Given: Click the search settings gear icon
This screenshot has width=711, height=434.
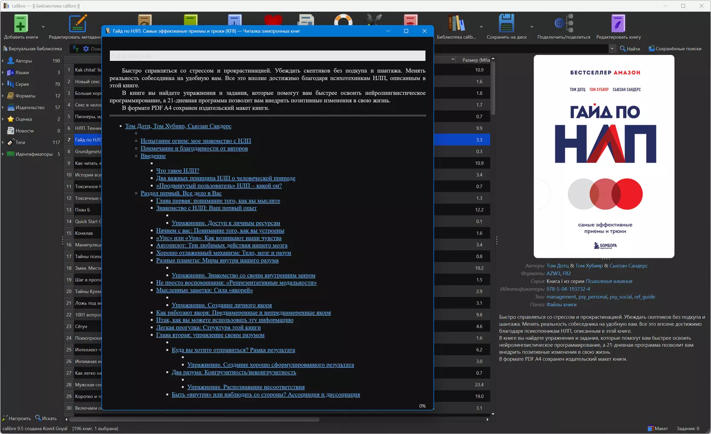Looking at the screenshot, I should (x=86, y=49).
